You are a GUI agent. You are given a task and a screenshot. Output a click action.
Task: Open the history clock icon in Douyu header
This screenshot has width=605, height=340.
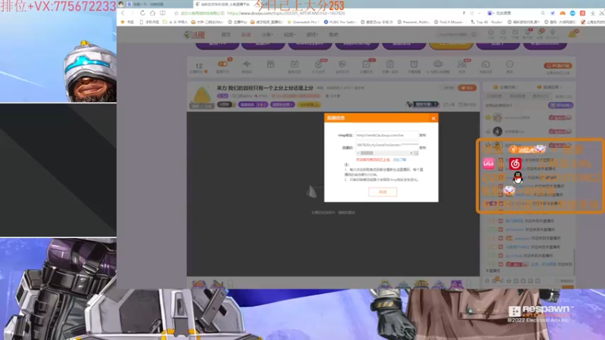[491, 34]
